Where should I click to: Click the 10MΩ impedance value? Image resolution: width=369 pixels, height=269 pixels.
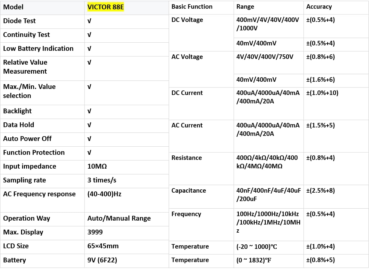tap(97, 167)
